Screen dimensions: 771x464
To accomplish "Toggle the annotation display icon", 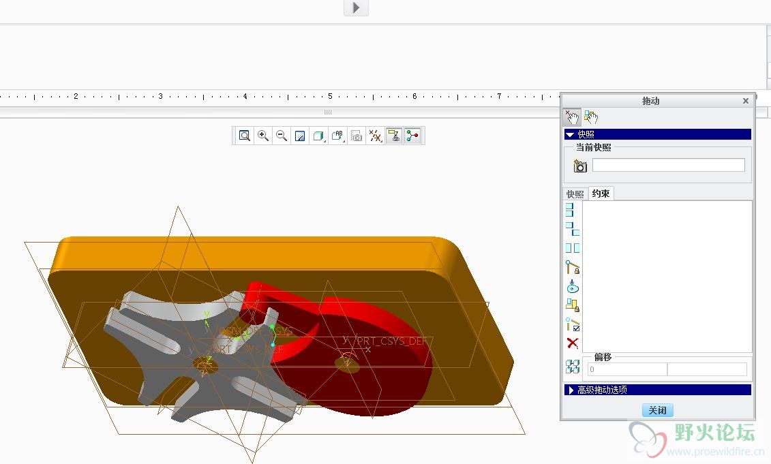I will pyautogui.click(x=394, y=136).
